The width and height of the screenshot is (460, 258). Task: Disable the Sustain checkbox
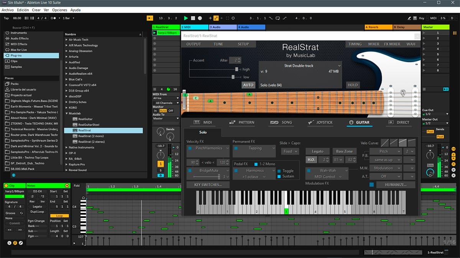coord(279,177)
